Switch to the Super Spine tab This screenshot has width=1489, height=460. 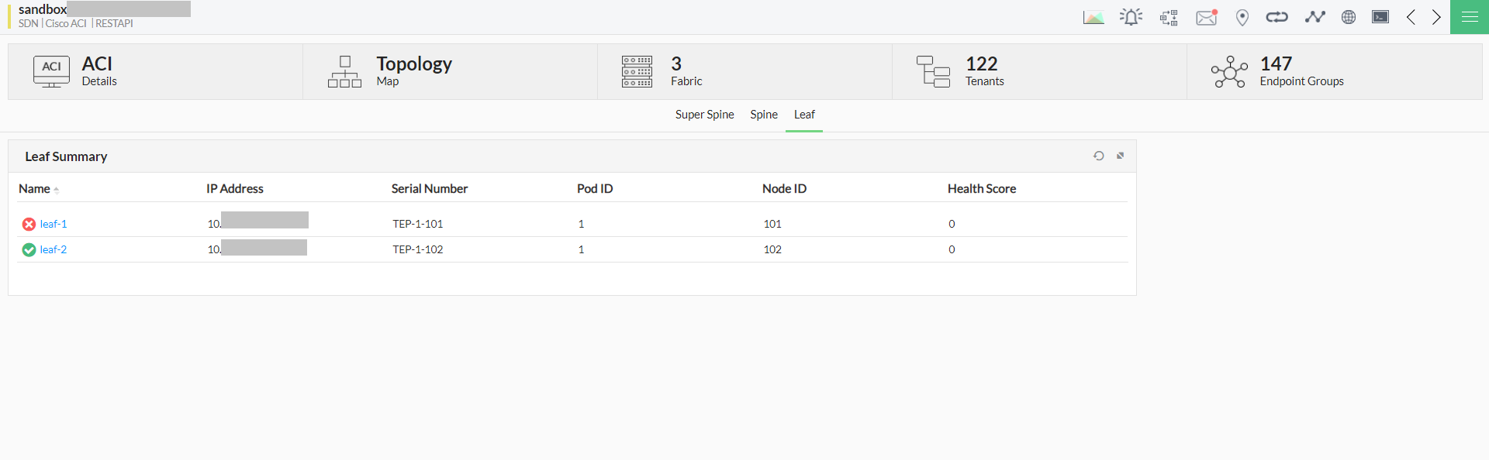pyautogui.click(x=704, y=115)
